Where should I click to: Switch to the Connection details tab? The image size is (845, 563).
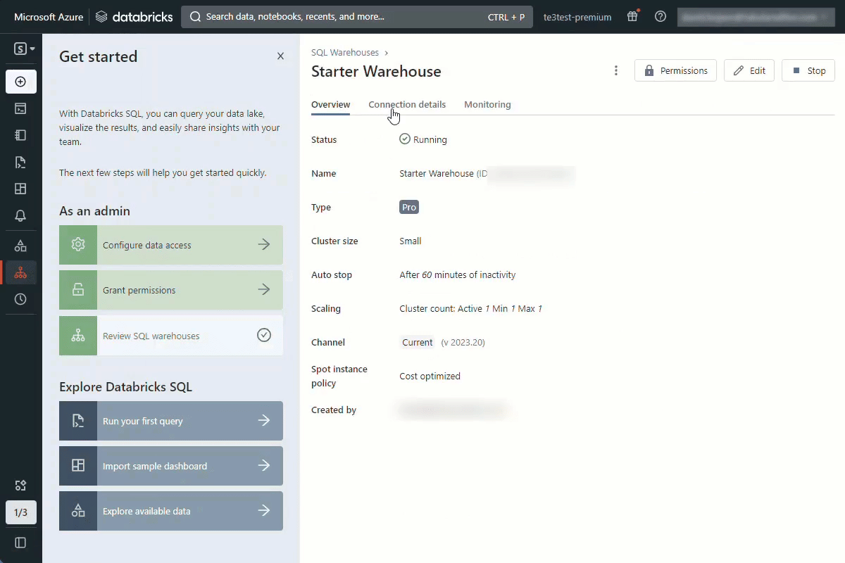click(407, 105)
